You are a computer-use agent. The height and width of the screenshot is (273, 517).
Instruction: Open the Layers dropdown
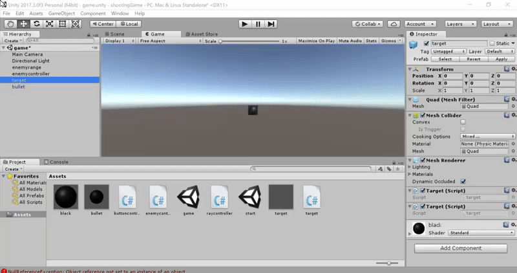460,24
